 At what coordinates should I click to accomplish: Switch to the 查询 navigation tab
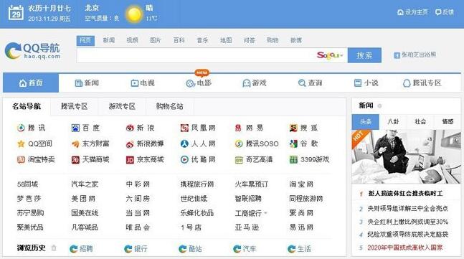click(x=310, y=83)
